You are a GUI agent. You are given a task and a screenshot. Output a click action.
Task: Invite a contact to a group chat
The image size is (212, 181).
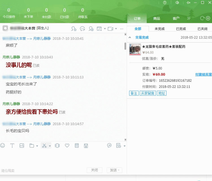point(91,29)
